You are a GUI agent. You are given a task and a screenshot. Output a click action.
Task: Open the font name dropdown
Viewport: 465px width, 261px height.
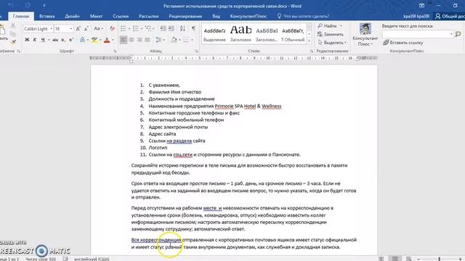point(51,29)
